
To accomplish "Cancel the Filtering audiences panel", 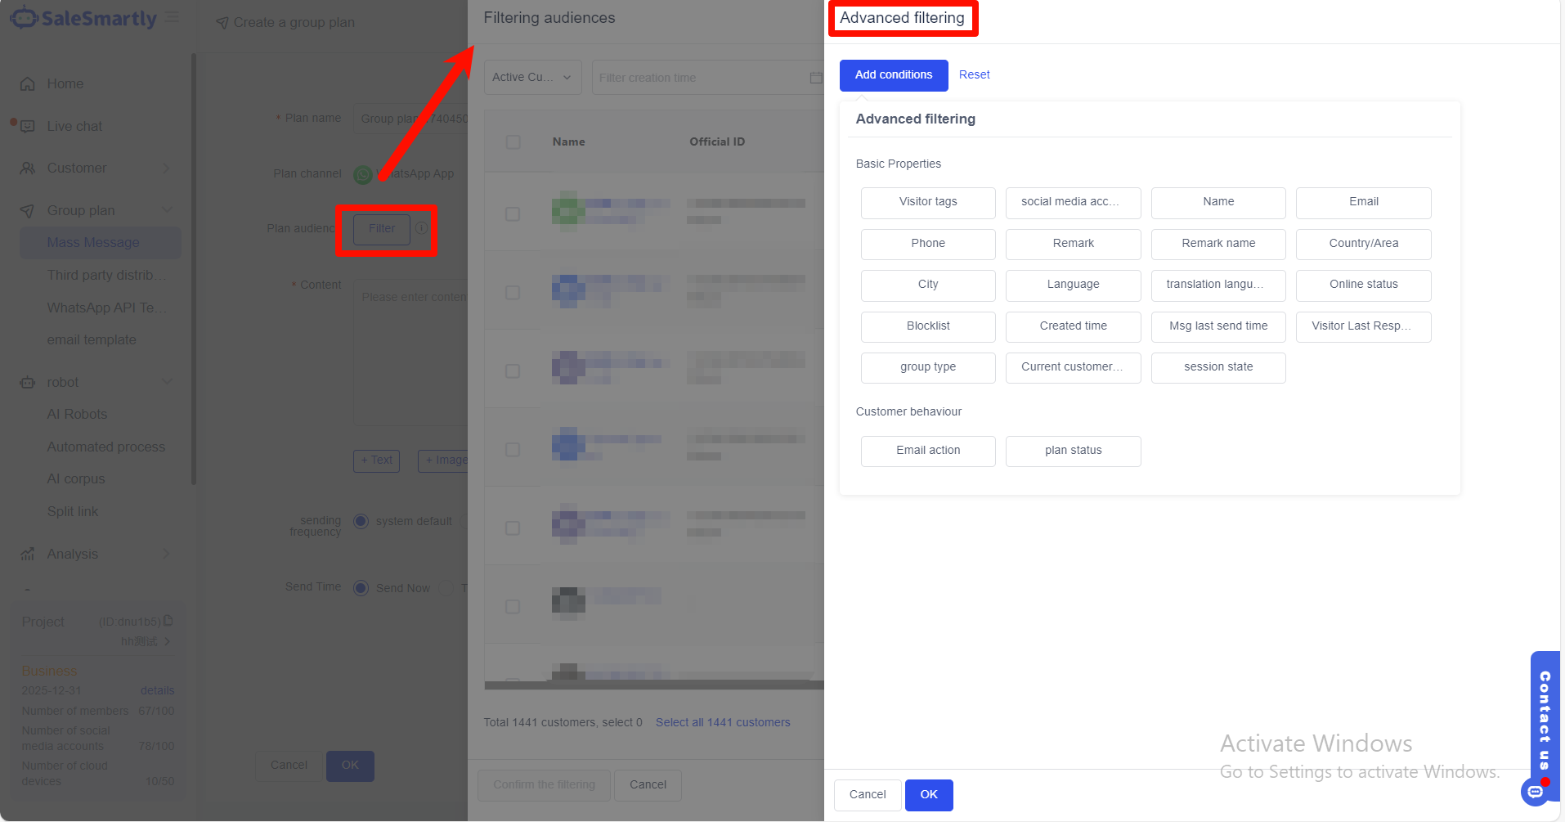I will point(648,785).
